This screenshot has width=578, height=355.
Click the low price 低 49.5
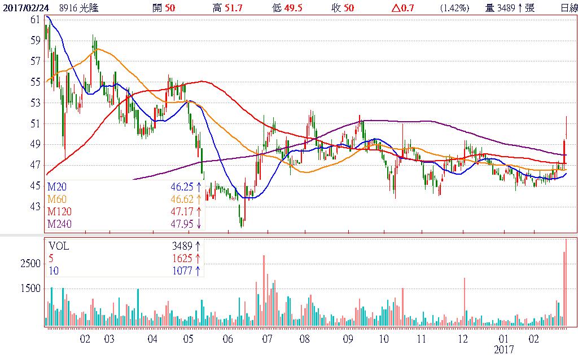click(287, 8)
